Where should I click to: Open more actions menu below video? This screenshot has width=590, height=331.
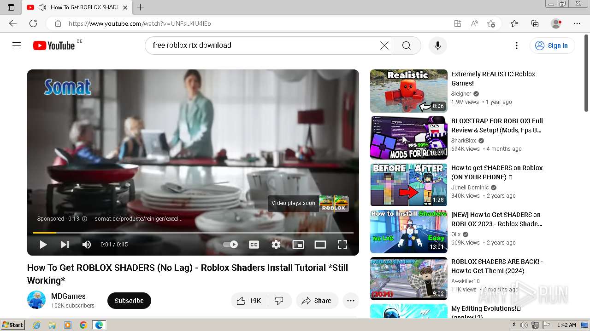(351, 301)
